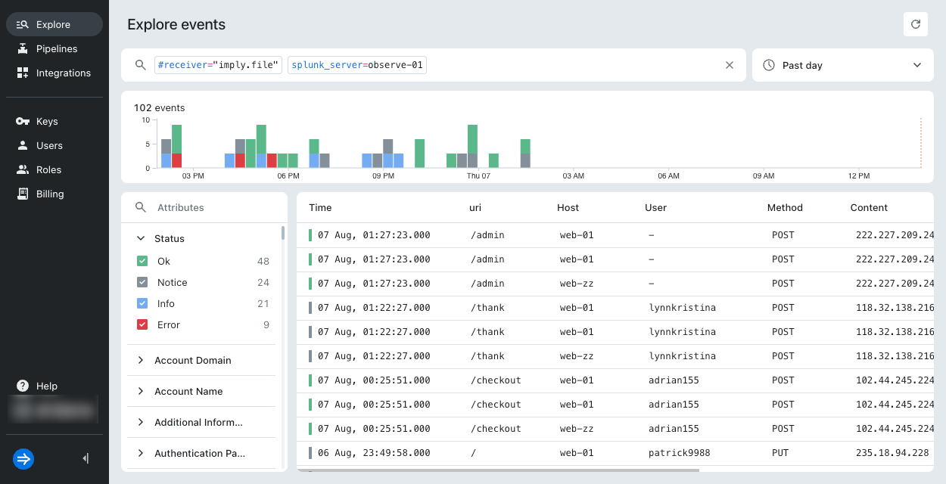The width and height of the screenshot is (946, 484).
Task: Sort by the uri column header
Action: 475,207
